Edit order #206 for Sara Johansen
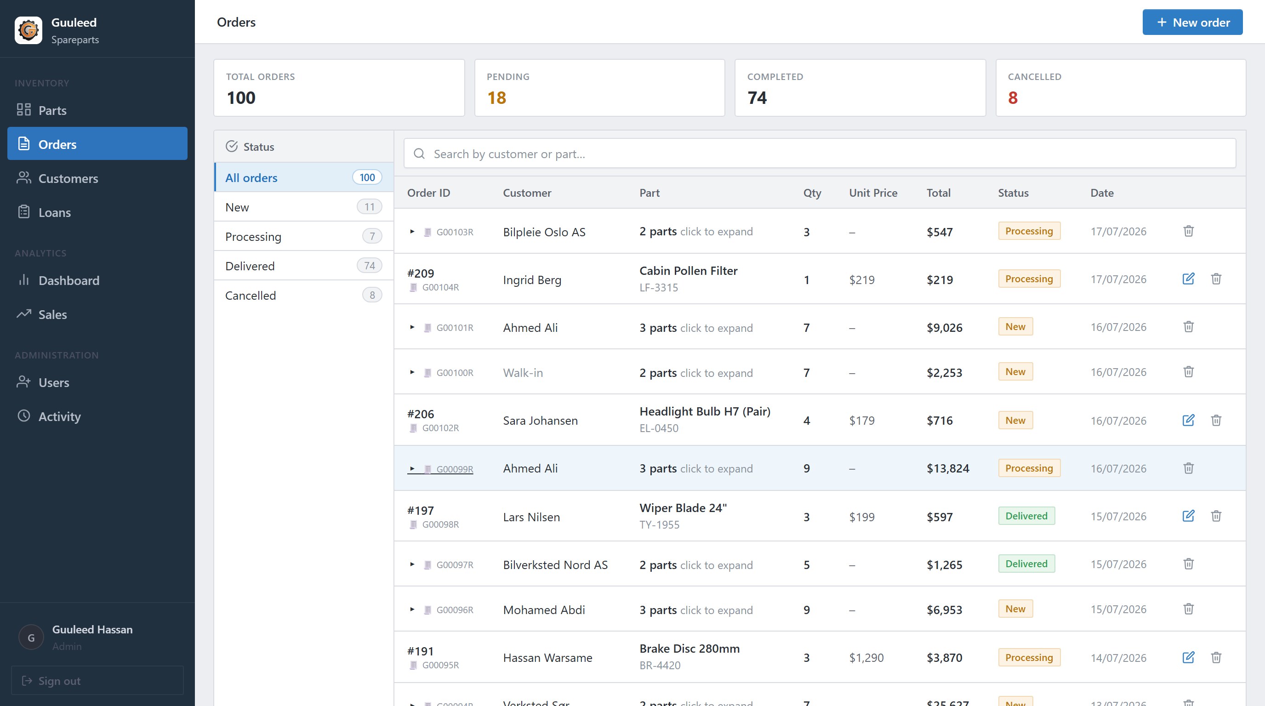The width and height of the screenshot is (1265, 706). click(1188, 420)
